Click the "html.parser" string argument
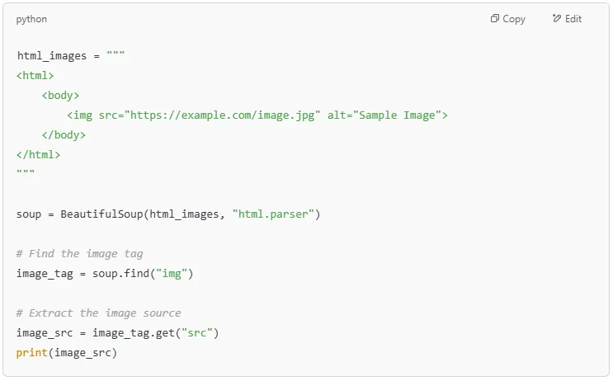 click(x=273, y=214)
